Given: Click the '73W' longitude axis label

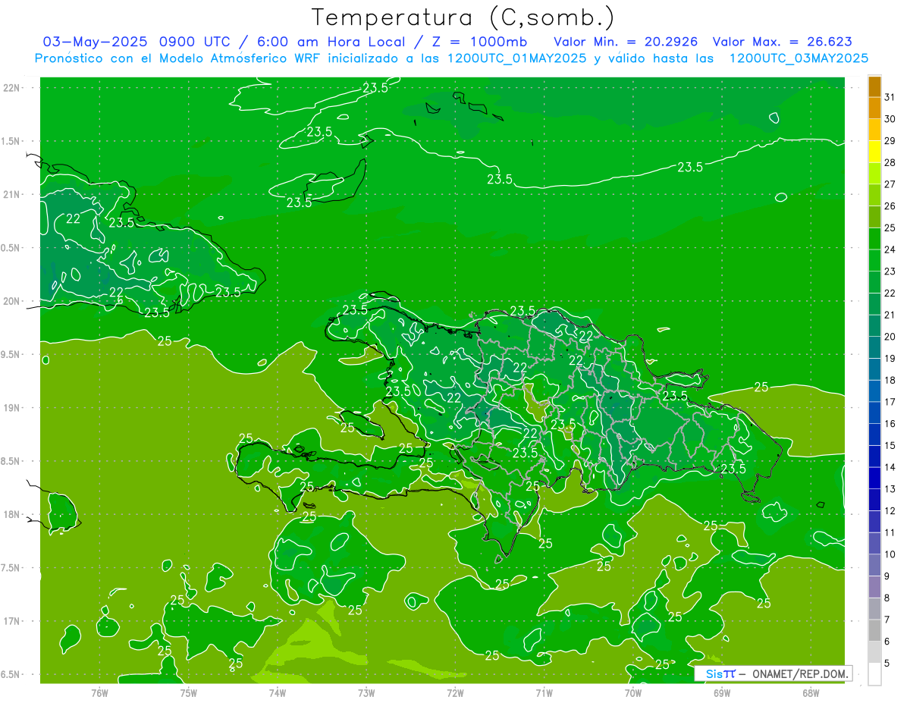Looking at the screenshot, I should pyautogui.click(x=366, y=693).
